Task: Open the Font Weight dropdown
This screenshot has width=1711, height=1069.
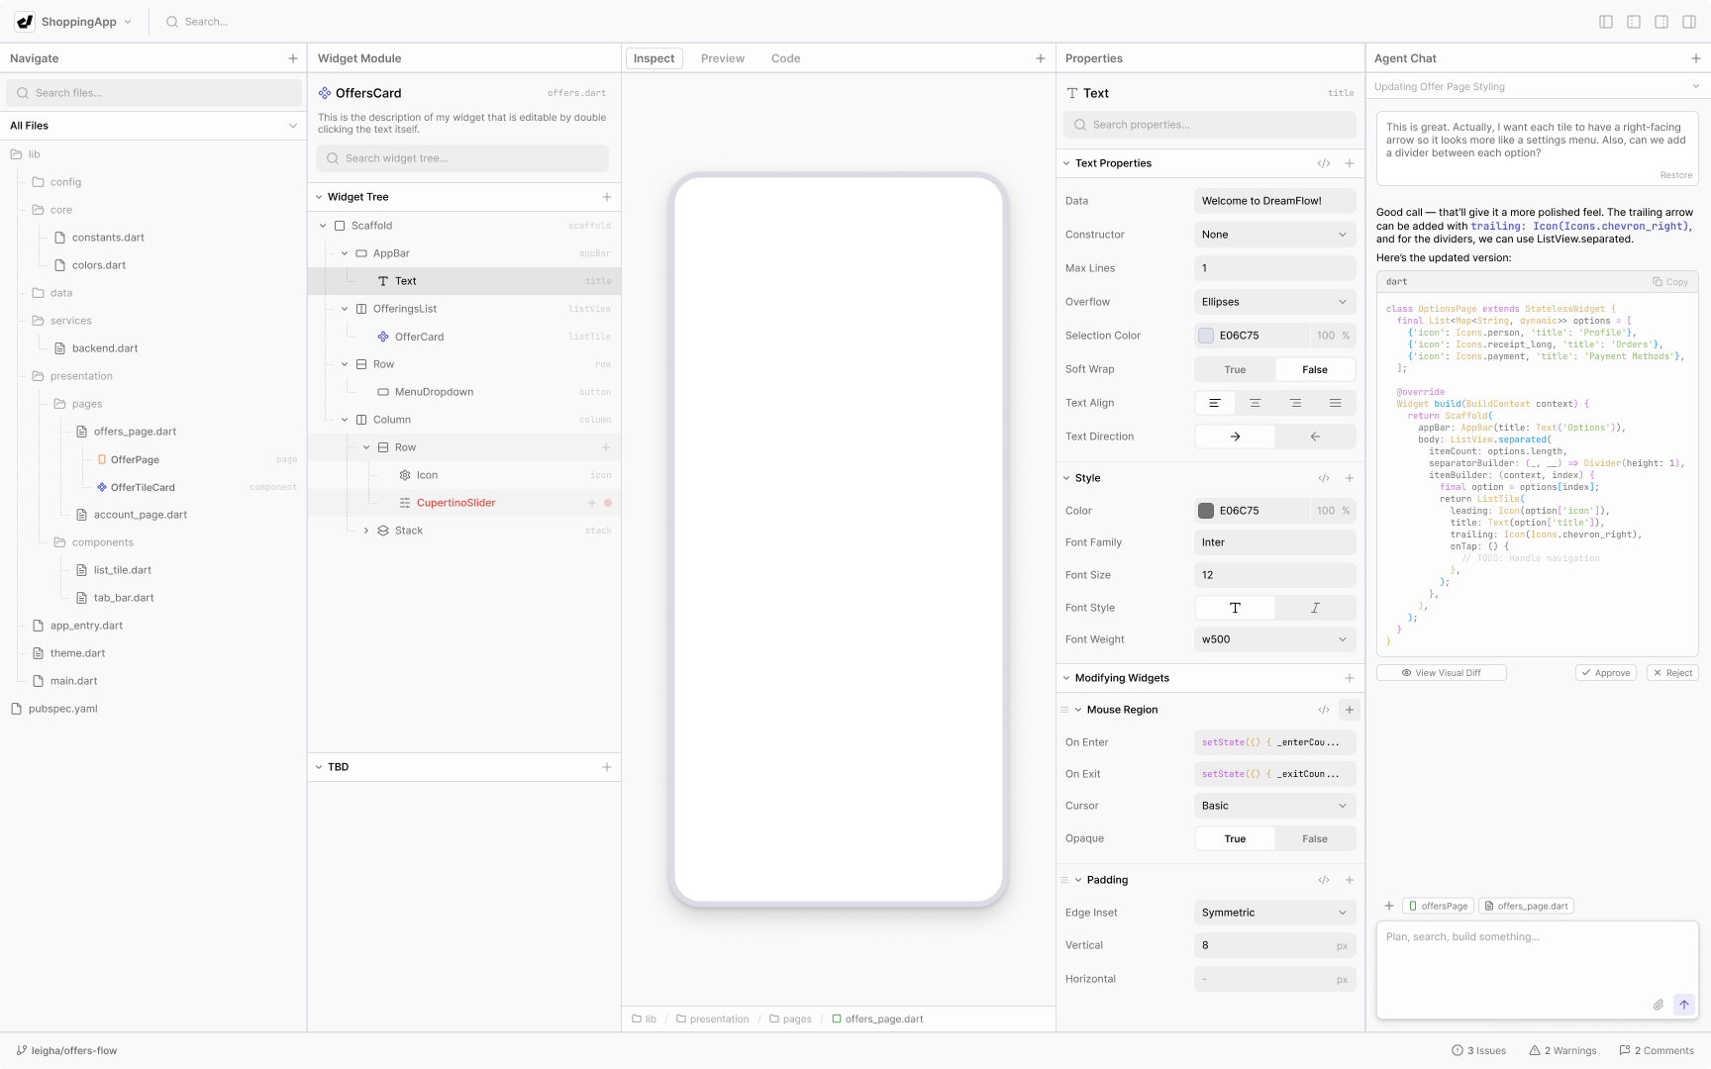Action: point(1274,639)
